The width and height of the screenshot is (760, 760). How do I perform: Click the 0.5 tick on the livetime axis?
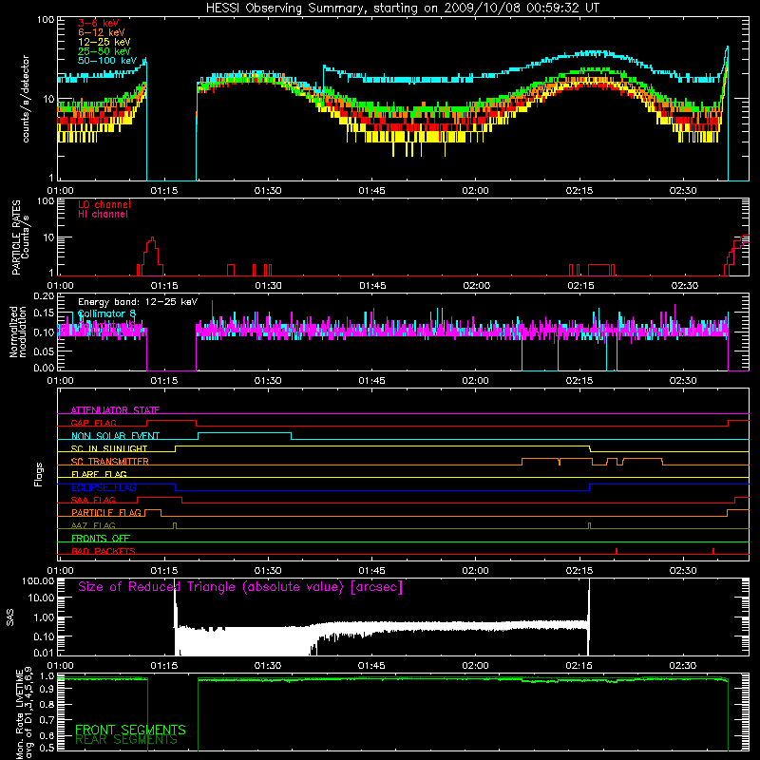(x=47, y=749)
